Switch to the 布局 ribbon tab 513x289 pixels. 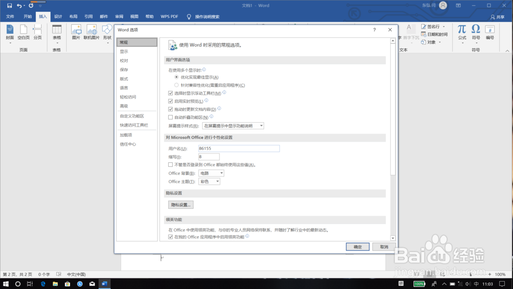point(73,17)
